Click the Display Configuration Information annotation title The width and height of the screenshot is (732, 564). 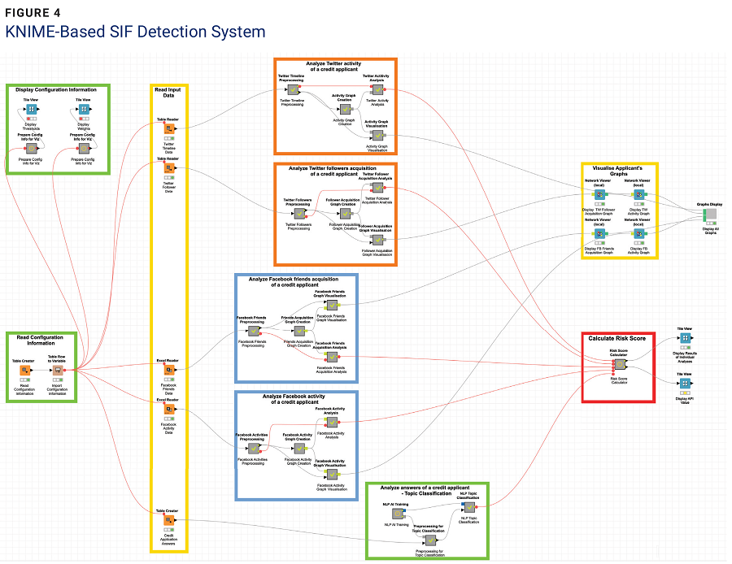tap(56, 89)
